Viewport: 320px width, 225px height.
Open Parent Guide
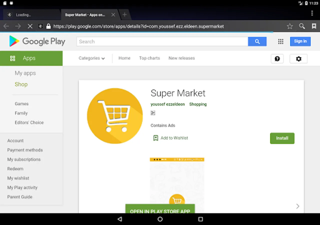20,197
